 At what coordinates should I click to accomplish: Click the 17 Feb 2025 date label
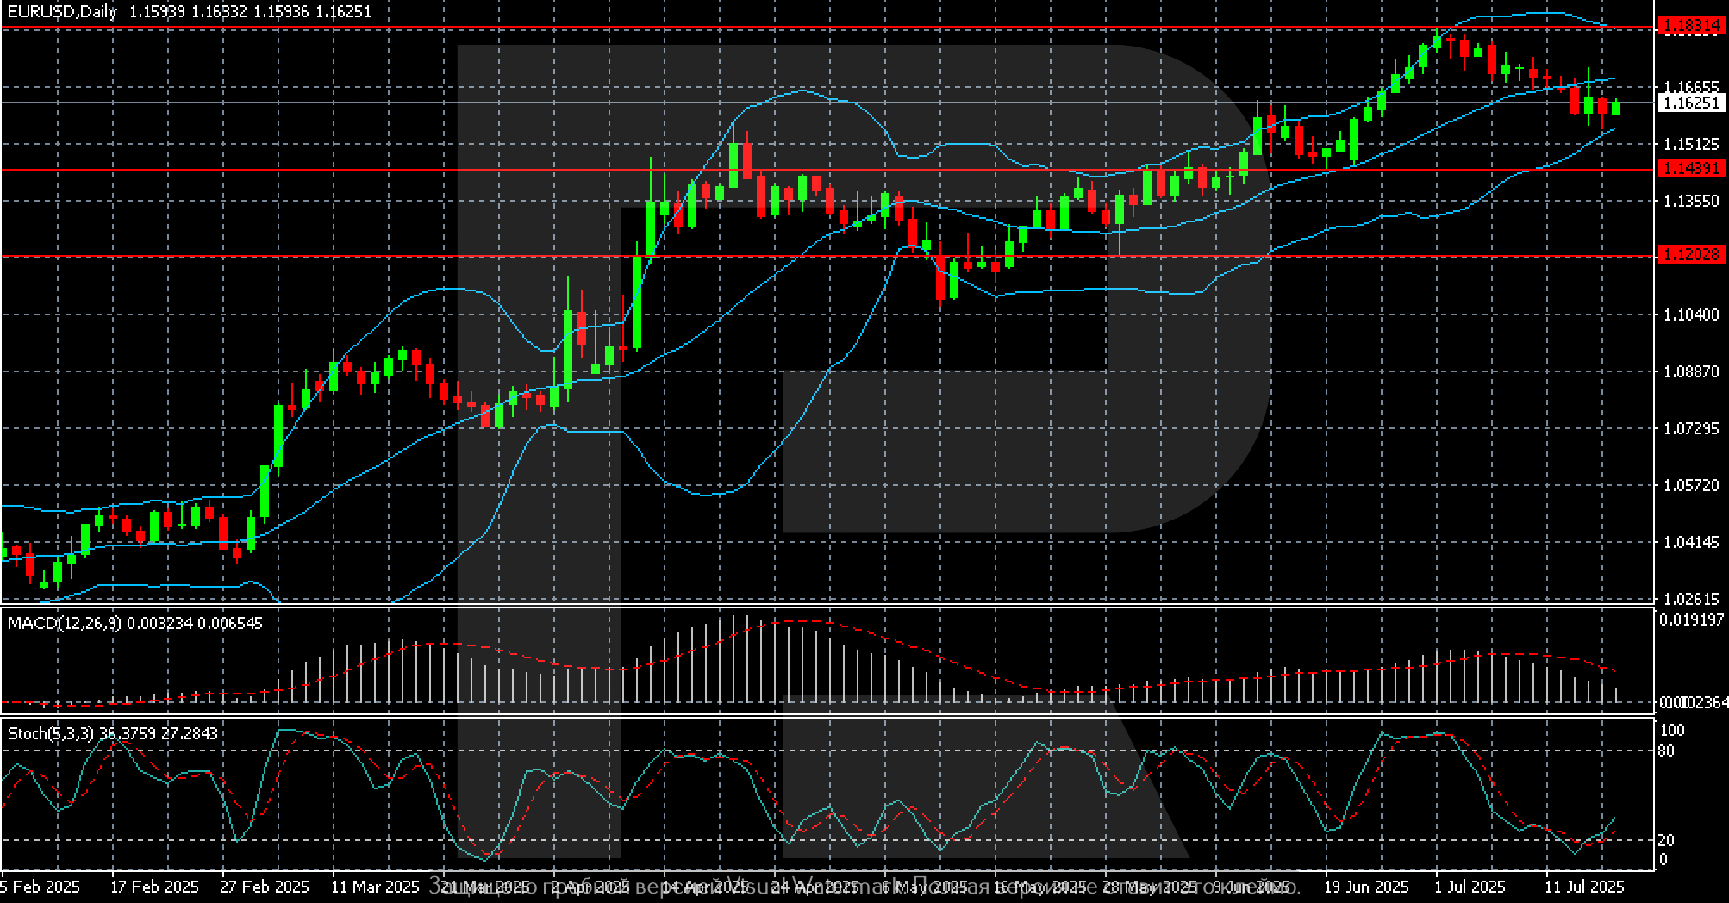[155, 887]
